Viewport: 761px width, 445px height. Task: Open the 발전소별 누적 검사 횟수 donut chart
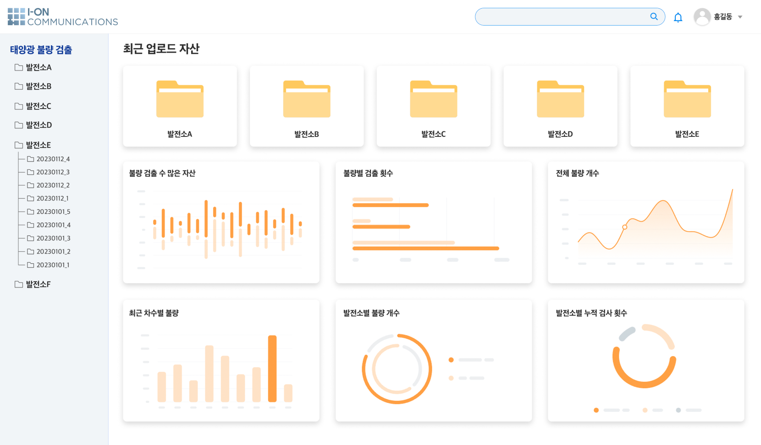pos(646,360)
